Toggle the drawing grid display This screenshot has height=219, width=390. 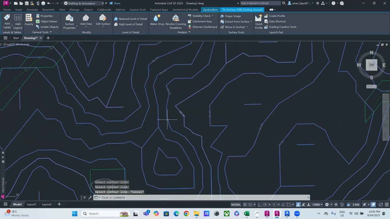click(245, 204)
